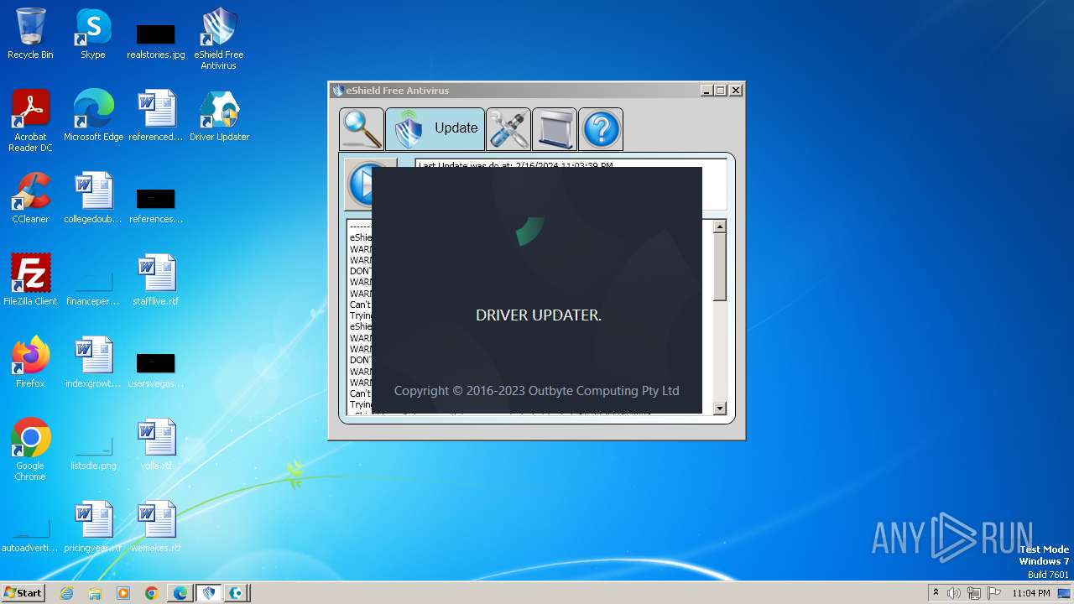The width and height of the screenshot is (1074, 604).
Task: Select Driver Updater desktop shortcut
Action: tap(219, 116)
